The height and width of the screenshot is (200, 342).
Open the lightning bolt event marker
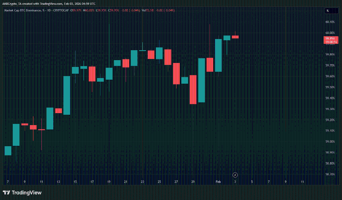(235, 175)
